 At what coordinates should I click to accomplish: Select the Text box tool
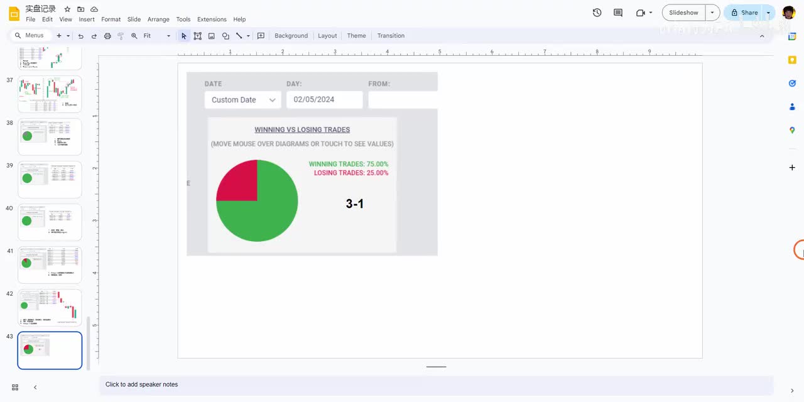click(x=197, y=36)
